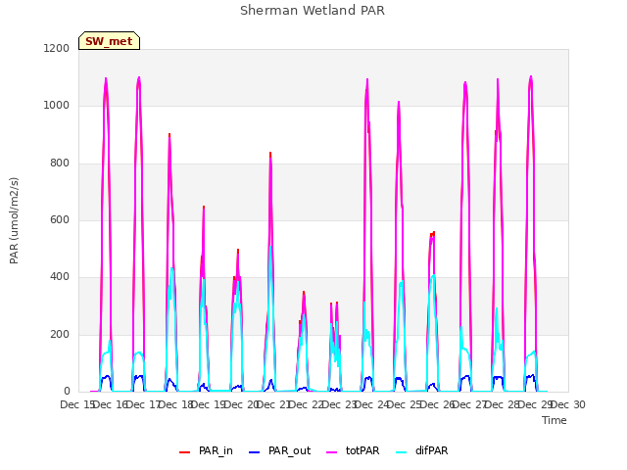Image resolution: width=627 pixels, height=470 pixels.
Task: Click the 200 y-axis tick label
Action: coord(60,335)
